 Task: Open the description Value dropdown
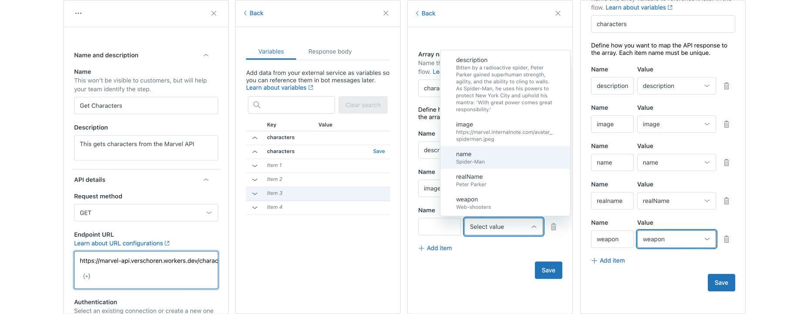(676, 86)
